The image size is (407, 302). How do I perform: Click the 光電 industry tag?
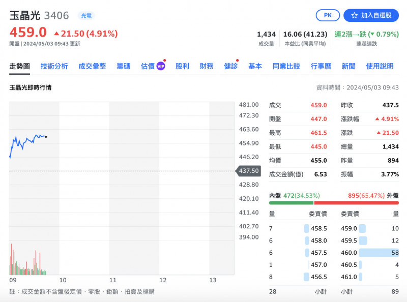click(86, 16)
